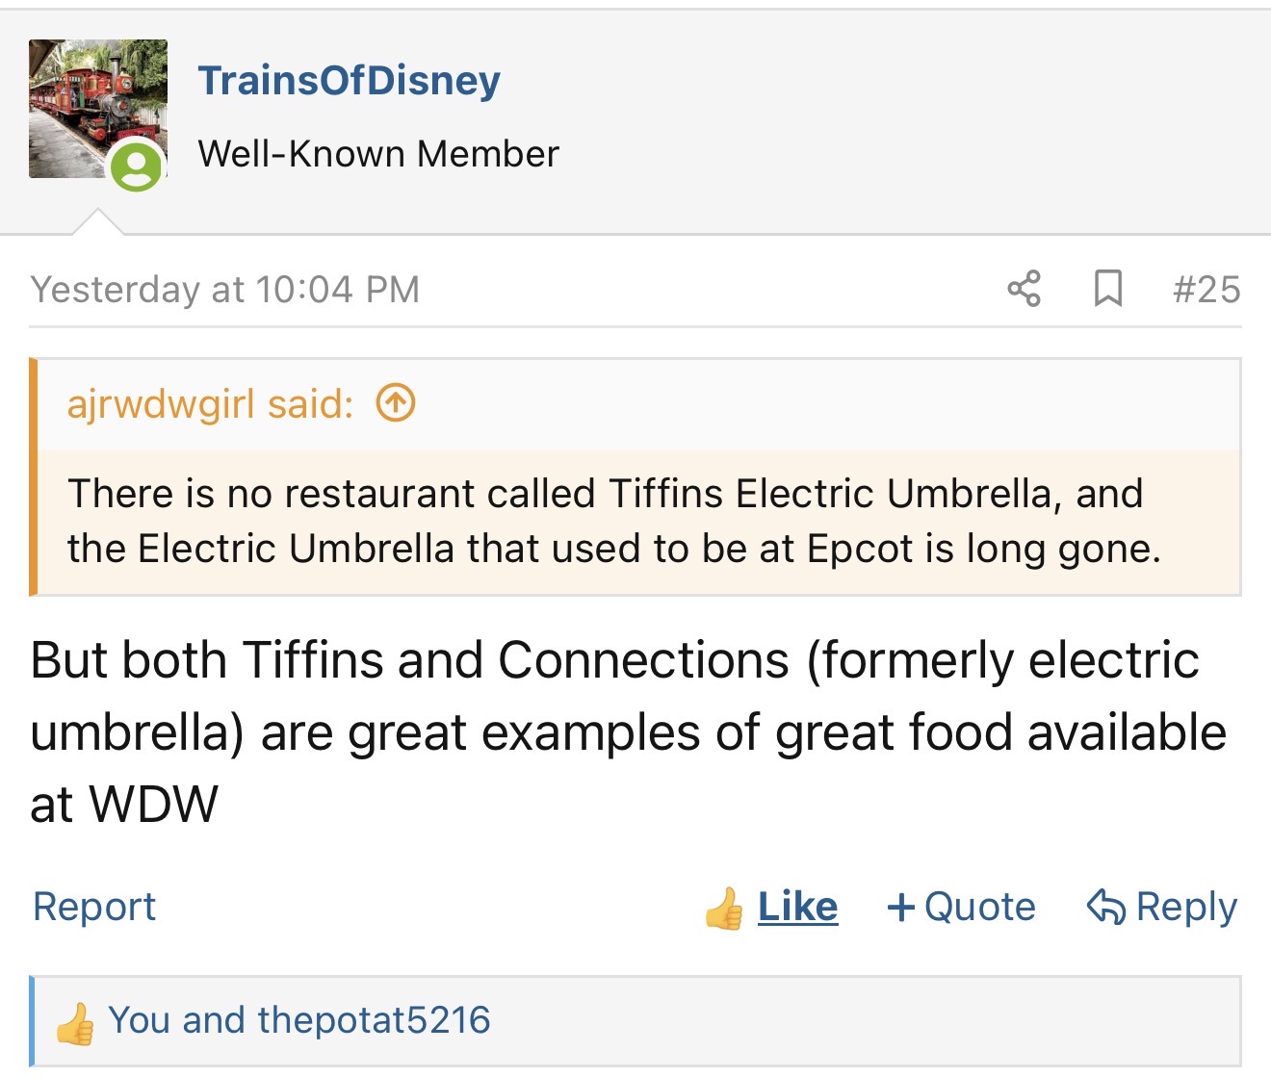The width and height of the screenshot is (1271, 1077).
Task: Click the thumbs-up emoji beside Like
Action: 724,908
